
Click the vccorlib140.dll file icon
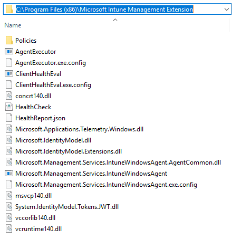(9, 218)
